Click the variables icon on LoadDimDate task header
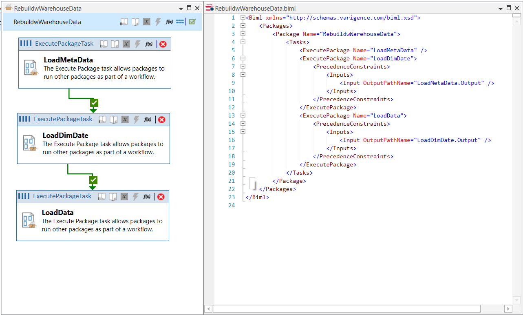 coord(125,119)
